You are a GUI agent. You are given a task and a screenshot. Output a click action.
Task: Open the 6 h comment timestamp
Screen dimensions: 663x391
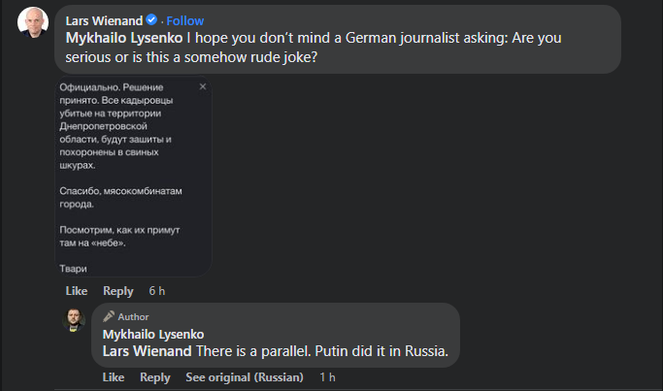coord(157,291)
